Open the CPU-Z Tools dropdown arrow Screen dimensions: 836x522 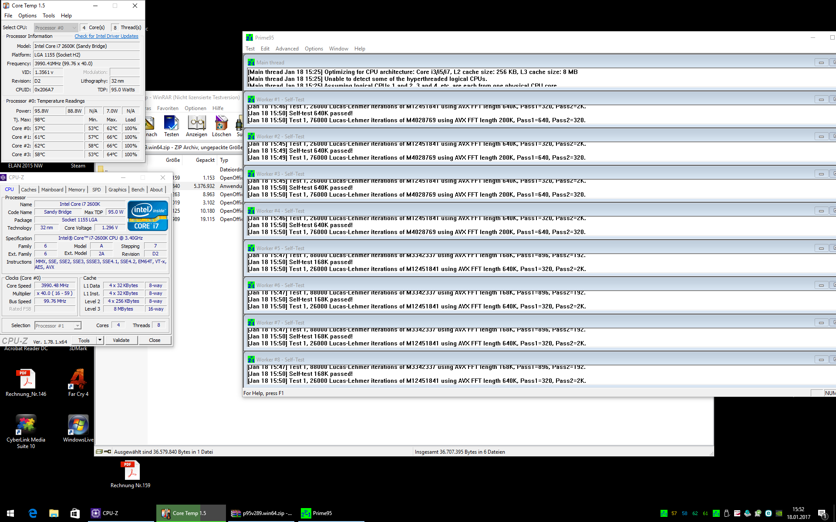click(100, 340)
